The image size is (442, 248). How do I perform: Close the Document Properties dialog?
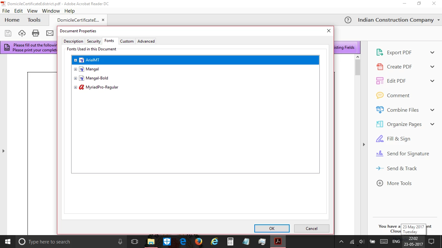329,31
